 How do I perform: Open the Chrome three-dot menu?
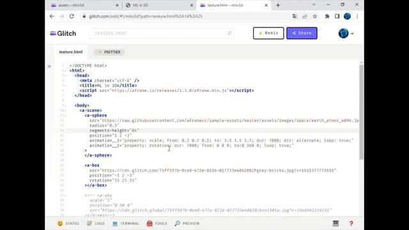tap(357, 16)
